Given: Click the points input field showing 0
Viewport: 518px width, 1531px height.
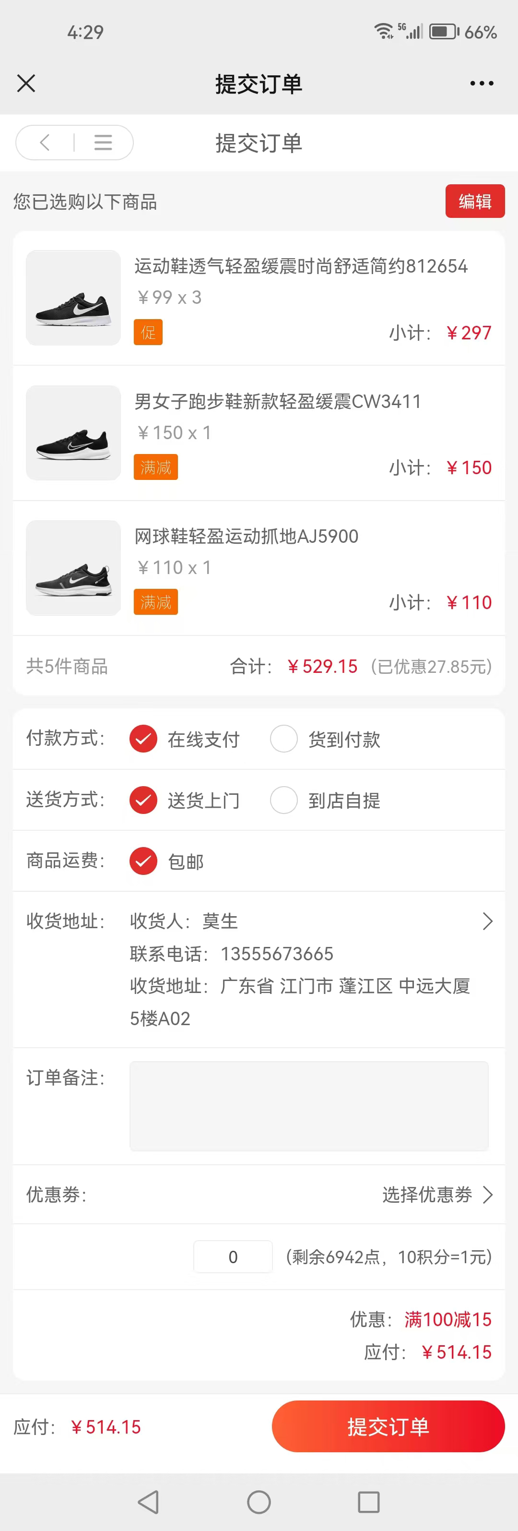Looking at the screenshot, I should [x=233, y=1256].
